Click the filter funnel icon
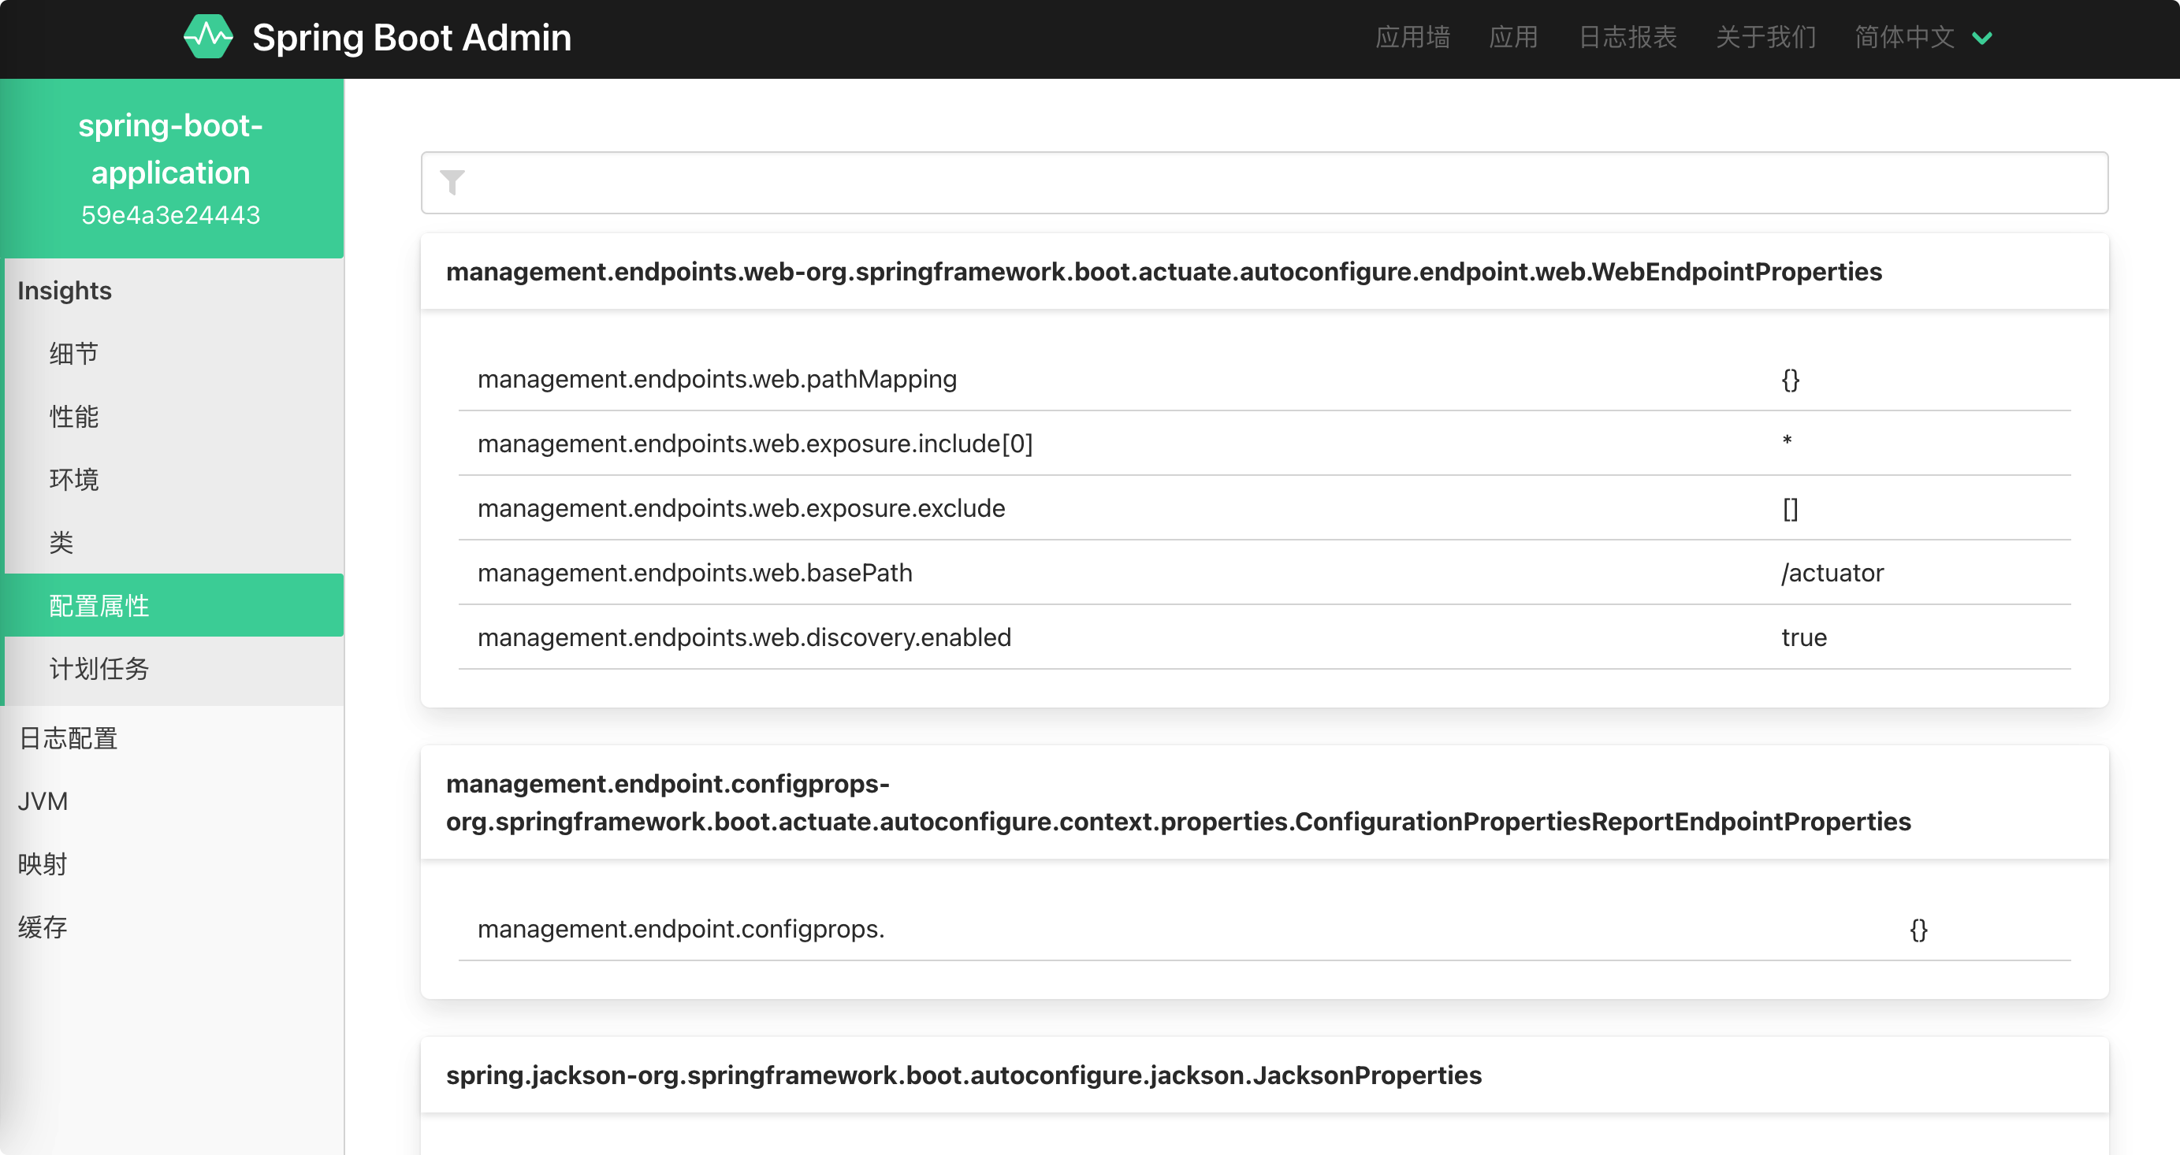 coord(452,182)
